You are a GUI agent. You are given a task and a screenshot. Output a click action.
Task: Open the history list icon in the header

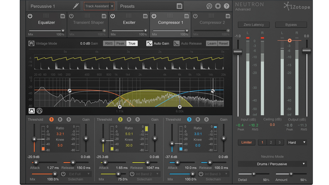[x=209, y=6]
